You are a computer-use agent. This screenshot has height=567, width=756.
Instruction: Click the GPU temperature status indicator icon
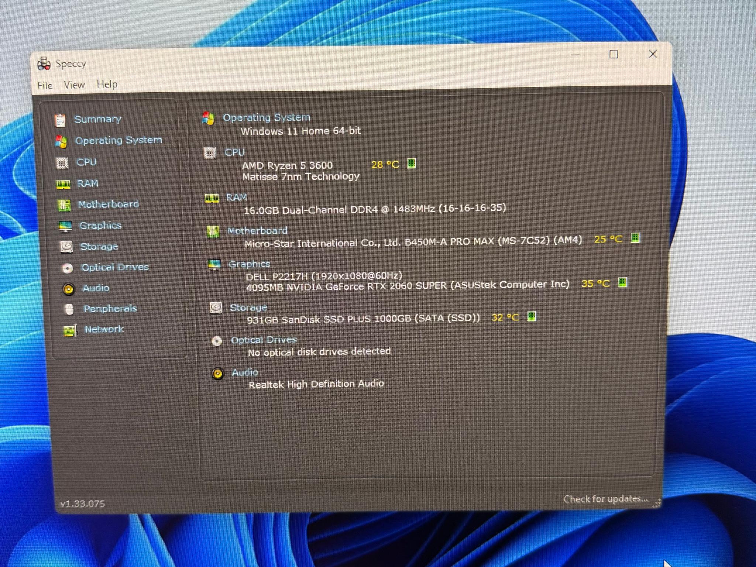click(x=622, y=282)
